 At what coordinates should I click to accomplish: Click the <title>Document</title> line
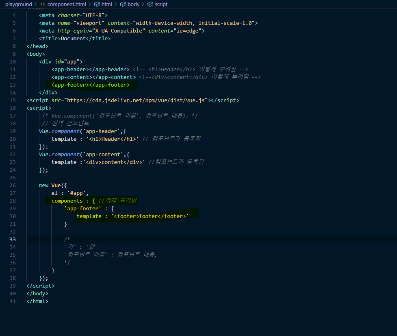75,39
